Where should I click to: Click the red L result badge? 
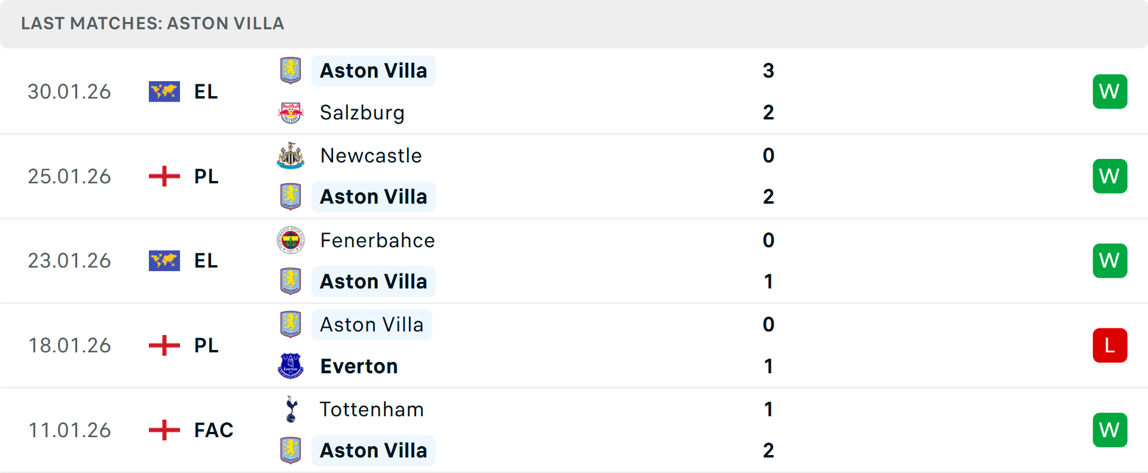click(1110, 345)
